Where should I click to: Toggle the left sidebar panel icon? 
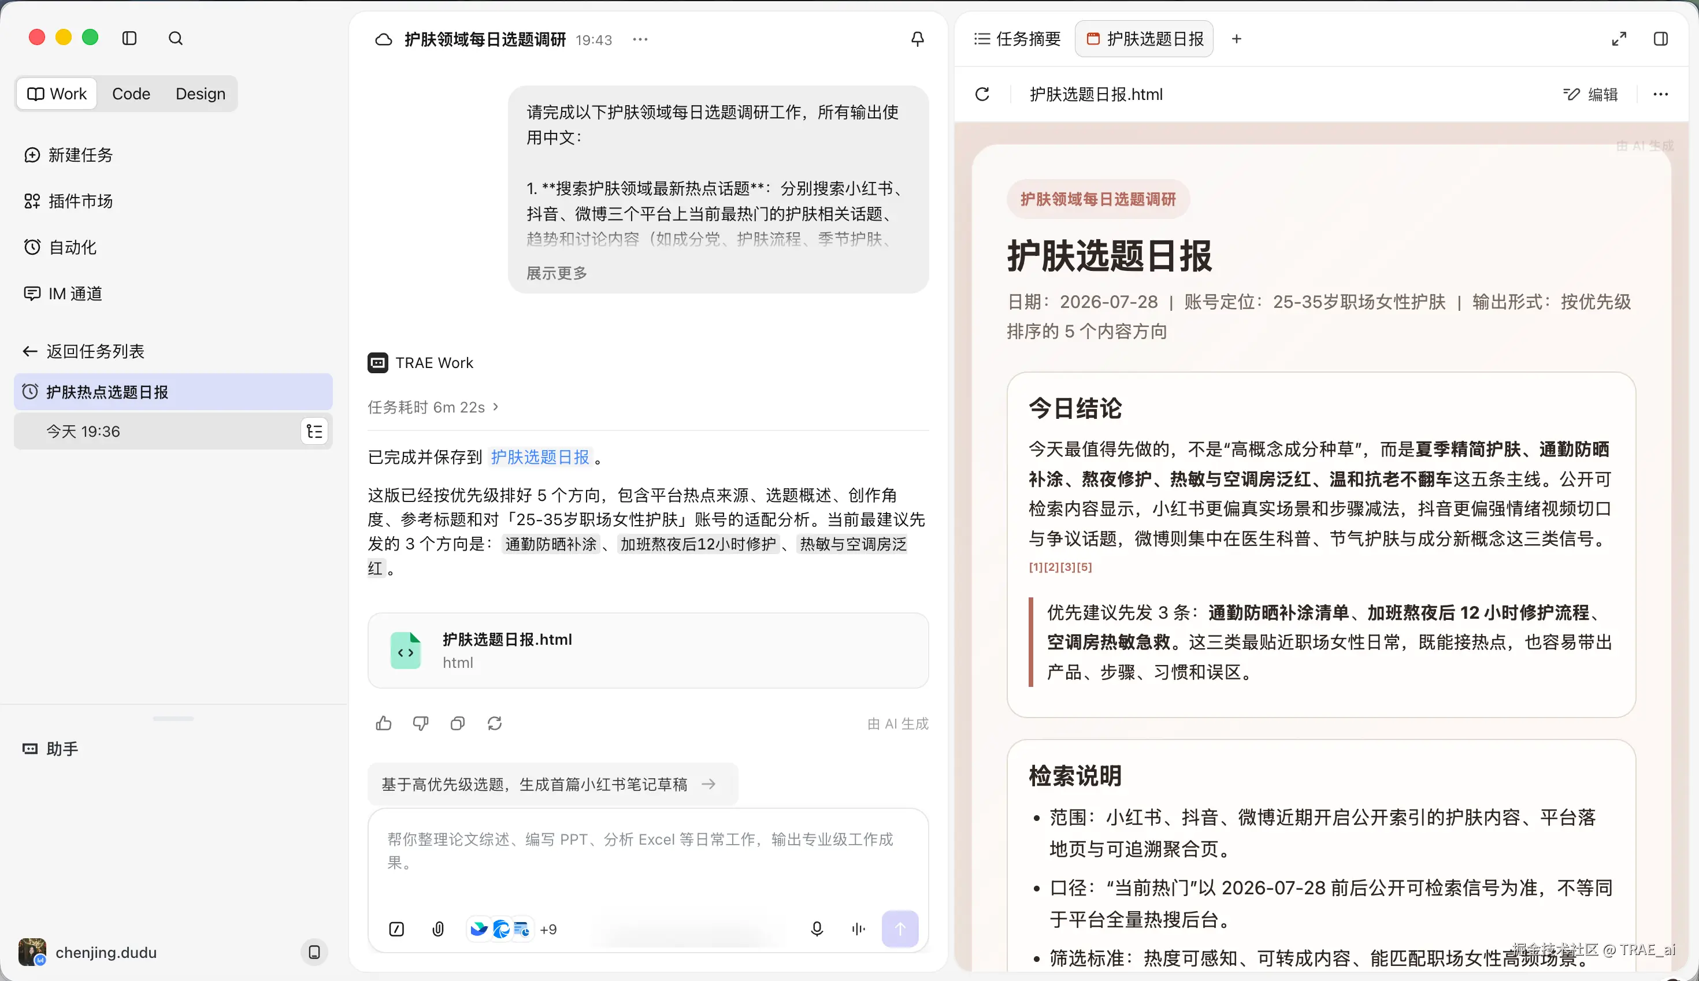(129, 38)
